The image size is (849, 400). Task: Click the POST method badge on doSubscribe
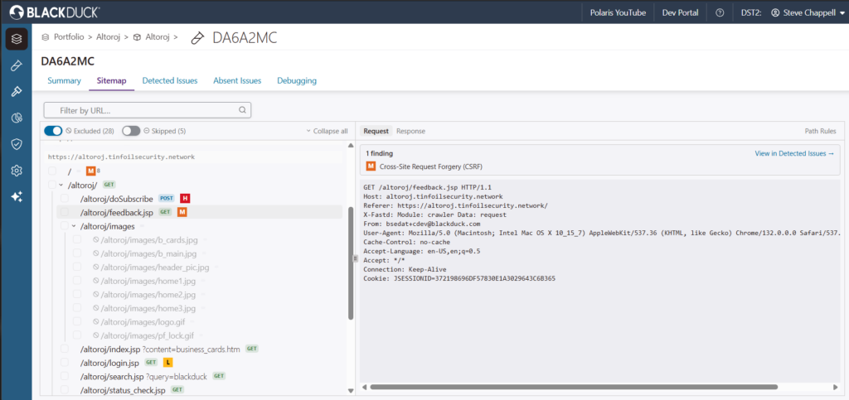tap(166, 199)
